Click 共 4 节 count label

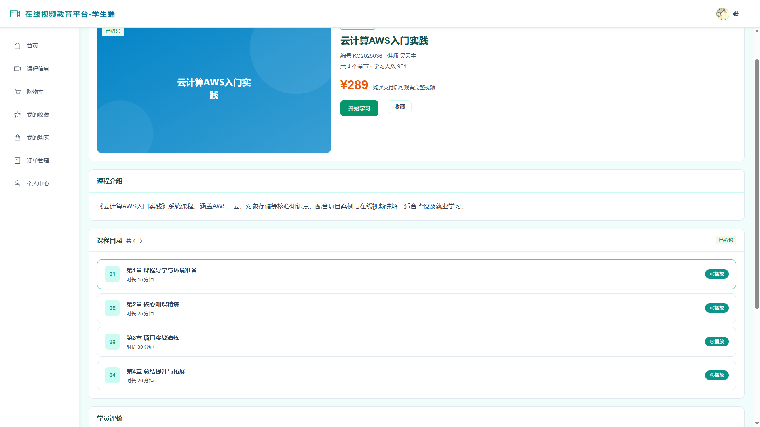134,241
